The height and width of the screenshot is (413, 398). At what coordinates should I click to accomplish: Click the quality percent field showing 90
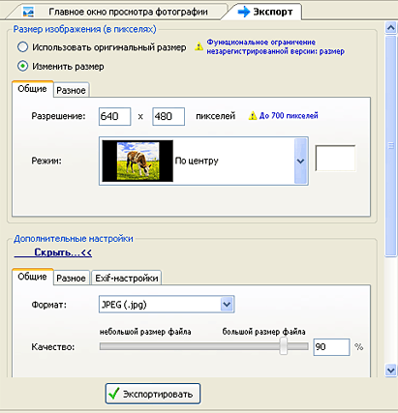tap(331, 347)
